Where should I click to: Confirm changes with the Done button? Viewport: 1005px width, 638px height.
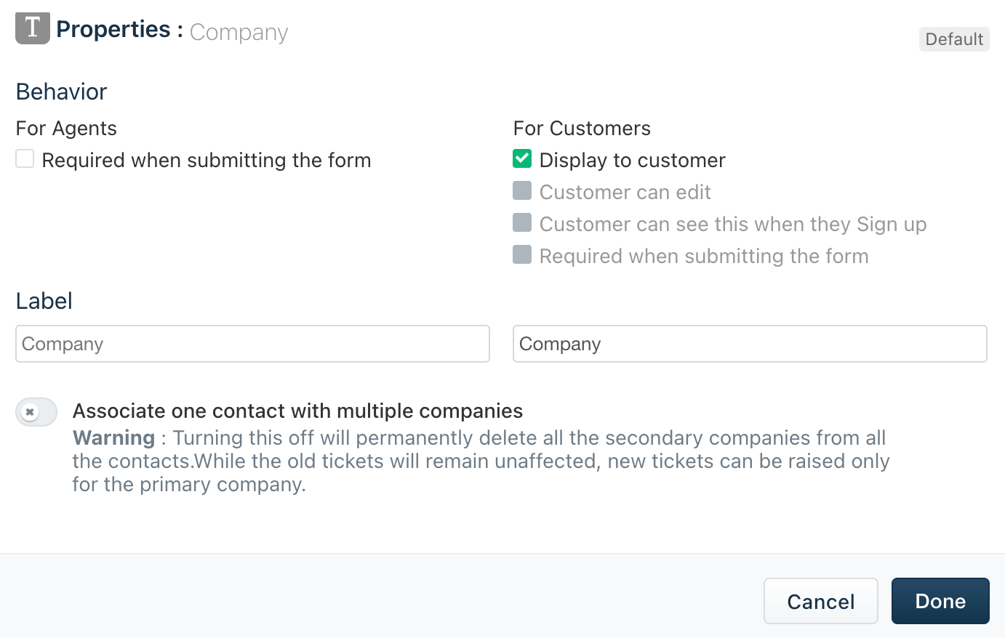(x=940, y=601)
